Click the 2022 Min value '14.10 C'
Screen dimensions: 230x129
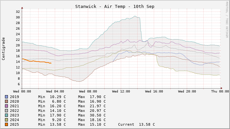point(58,111)
